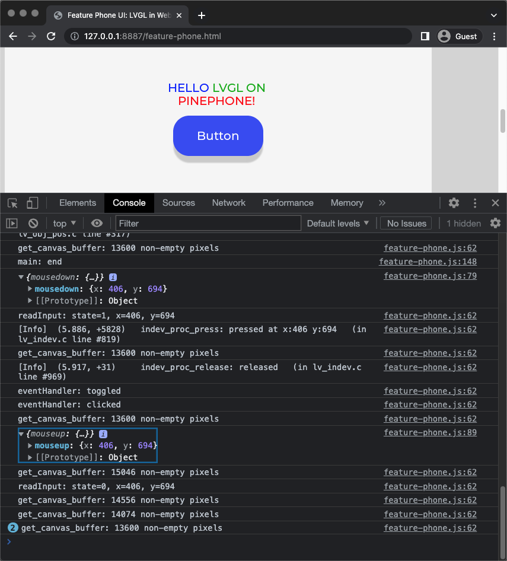The height and width of the screenshot is (561, 507).
Task: Show more DevTools tabs via the chevron
Action: pos(382,203)
